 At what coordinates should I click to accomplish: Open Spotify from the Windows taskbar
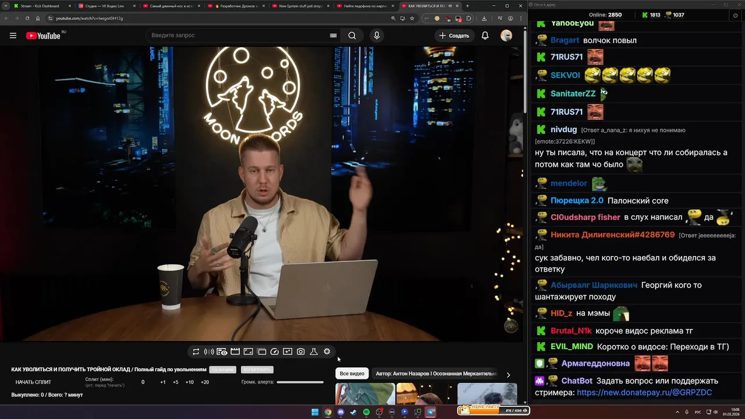point(366,412)
